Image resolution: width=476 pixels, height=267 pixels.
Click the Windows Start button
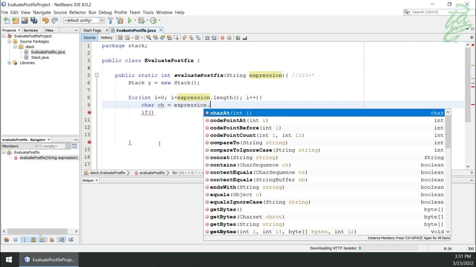coord(9,260)
